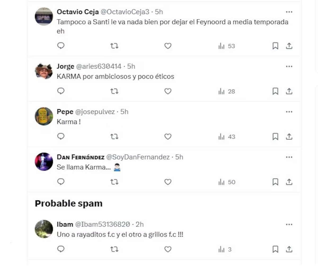Click Jorge's avatar with hat
The width and height of the screenshot is (318, 273).
[44, 71]
